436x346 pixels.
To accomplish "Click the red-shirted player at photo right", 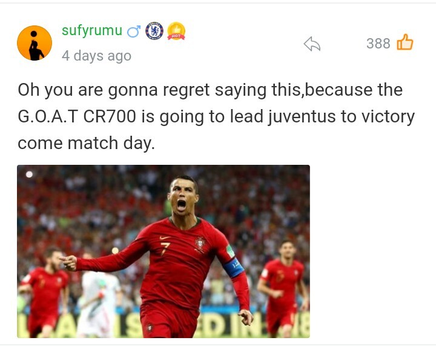I will point(283,288).
